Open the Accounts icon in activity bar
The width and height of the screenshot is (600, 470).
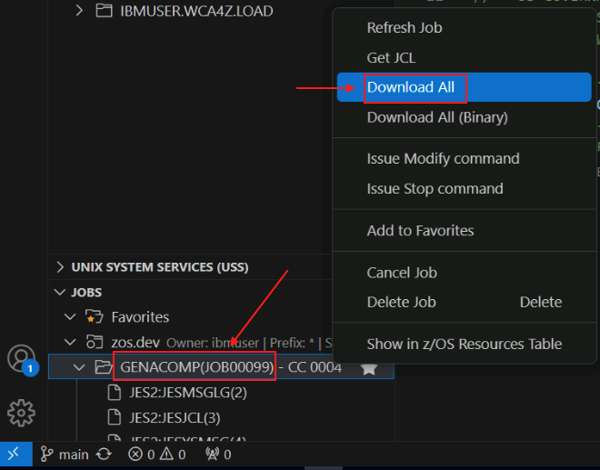(x=22, y=359)
